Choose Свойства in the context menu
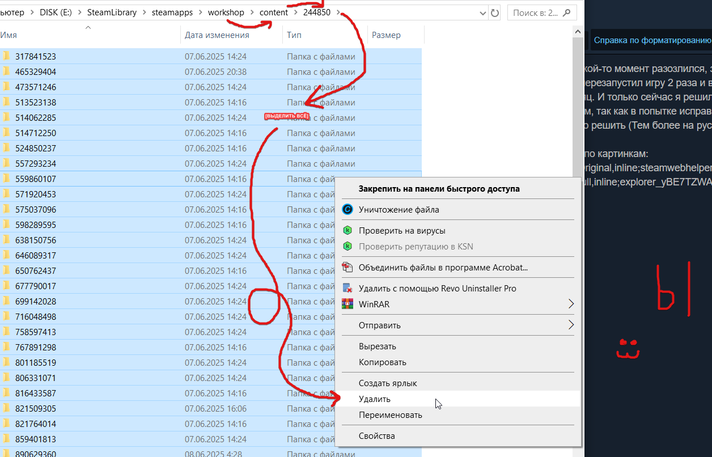Screen dimensions: 712x457 click(x=377, y=436)
